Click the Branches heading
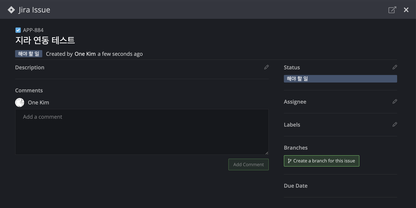Viewport: 416px width, 208px height. point(296,148)
